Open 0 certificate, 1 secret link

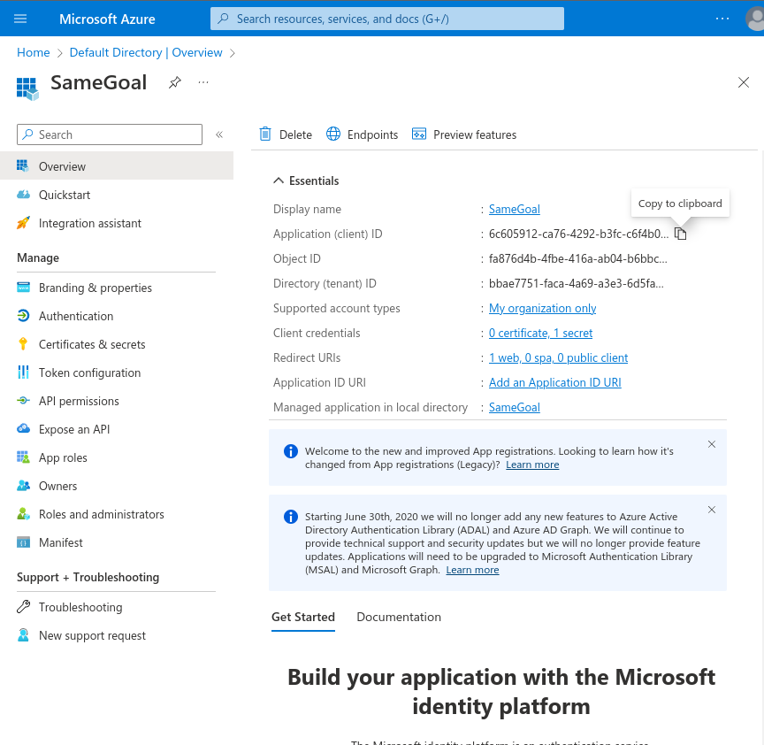pos(540,333)
